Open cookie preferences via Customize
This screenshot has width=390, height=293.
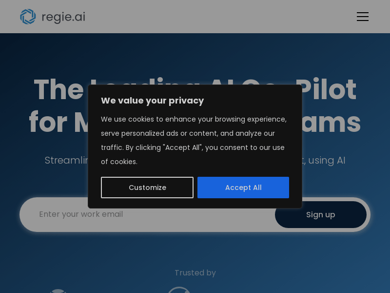coord(147,188)
